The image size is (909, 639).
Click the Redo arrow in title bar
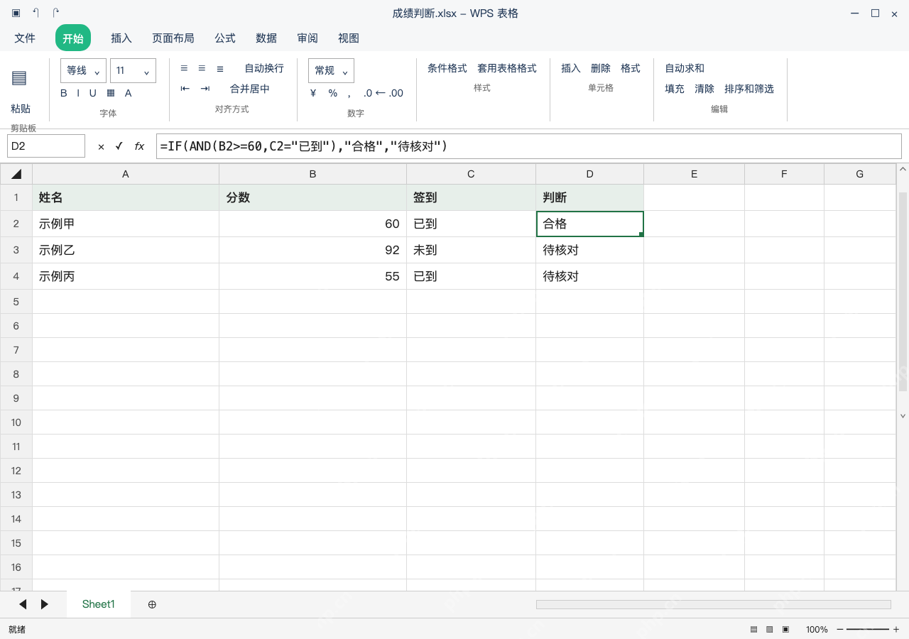(56, 13)
